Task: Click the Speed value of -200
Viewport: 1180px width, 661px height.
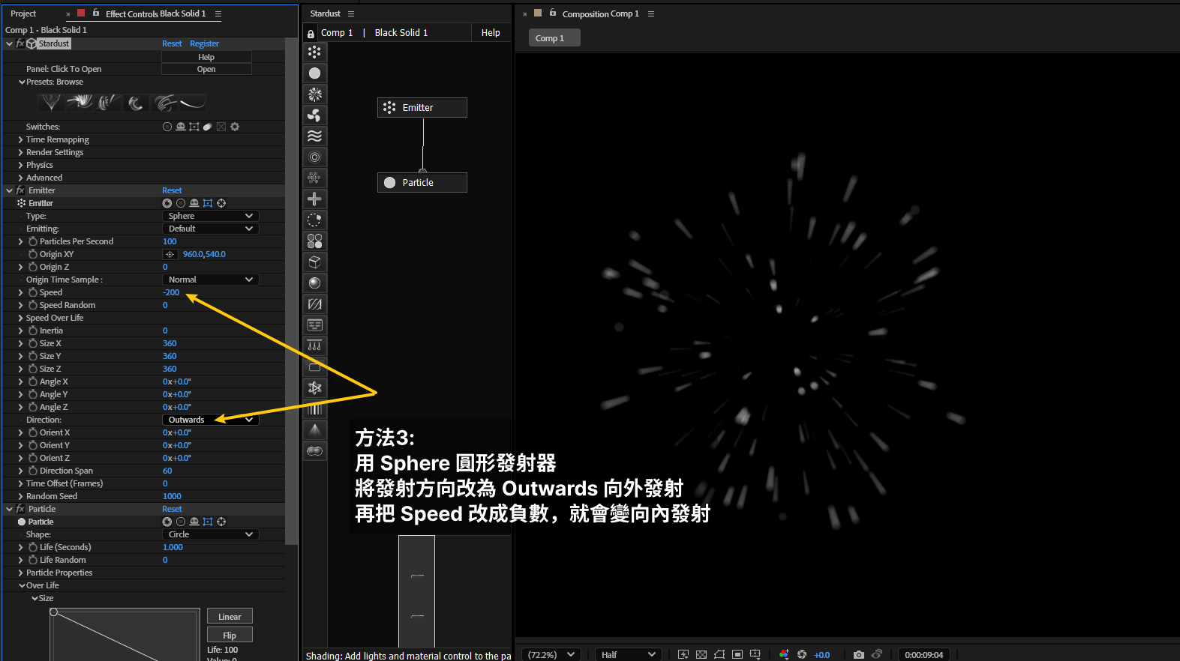Action: (171, 292)
